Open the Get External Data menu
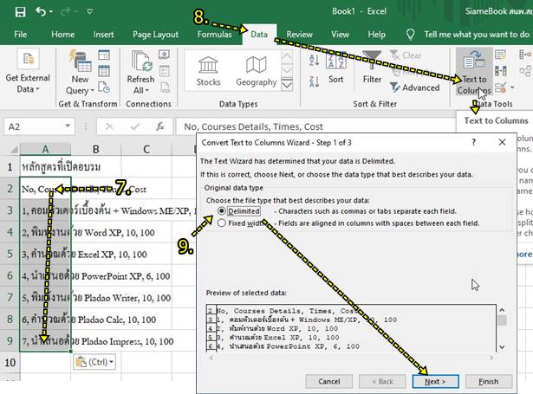 (28, 71)
